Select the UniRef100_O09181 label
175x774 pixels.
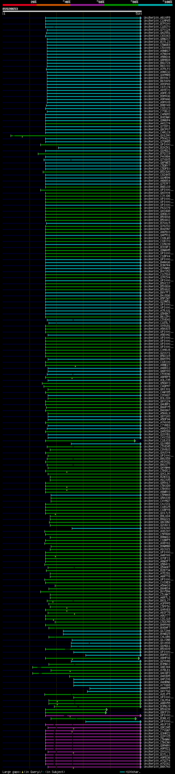[157, 326]
